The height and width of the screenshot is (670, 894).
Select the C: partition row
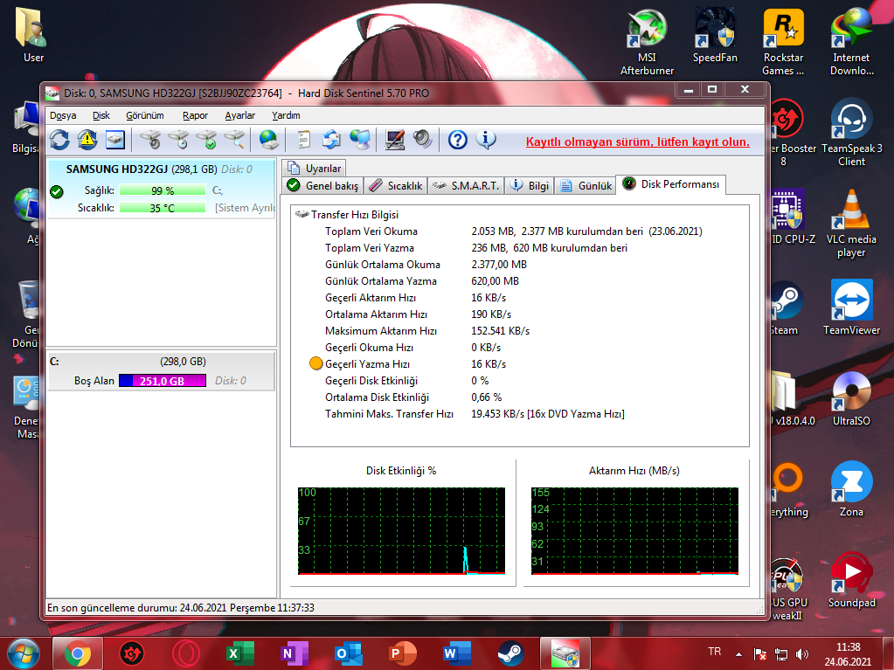(x=162, y=371)
